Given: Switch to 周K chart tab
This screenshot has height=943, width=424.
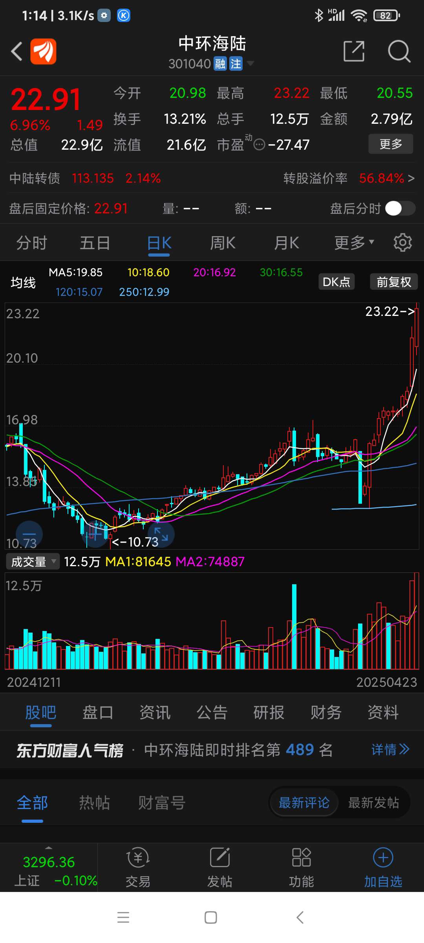Looking at the screenshot, I should pyautogui.click(x=223, y=243).
